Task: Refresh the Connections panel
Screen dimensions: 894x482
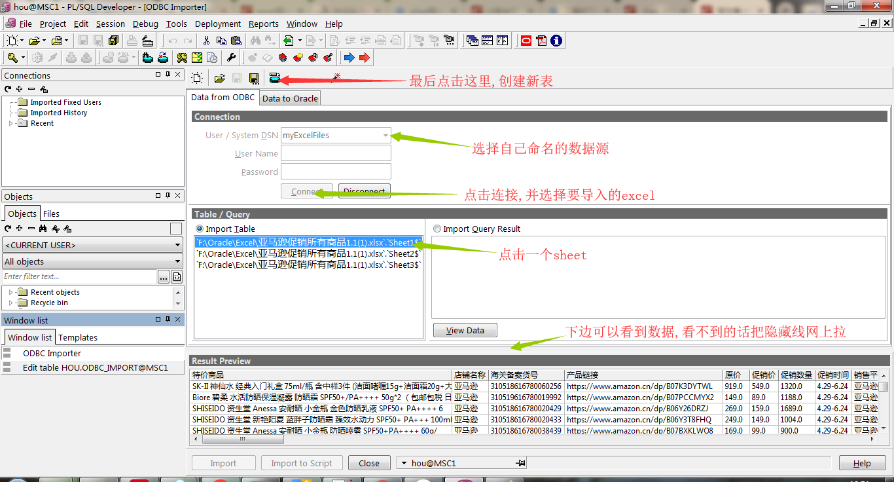Action: point(7,89)
